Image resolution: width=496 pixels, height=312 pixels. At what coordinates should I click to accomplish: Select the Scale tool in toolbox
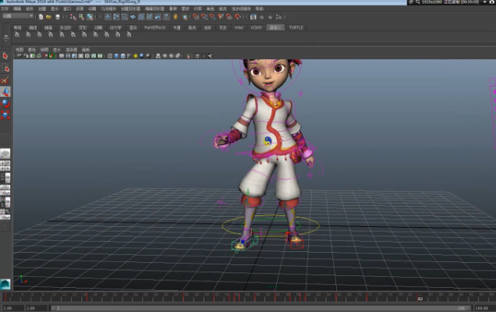(x=5, y=114)
